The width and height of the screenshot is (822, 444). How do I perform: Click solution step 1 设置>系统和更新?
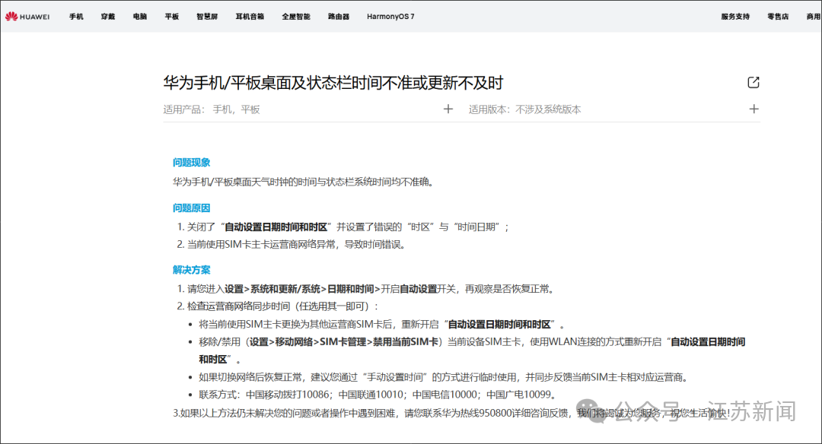366,288
